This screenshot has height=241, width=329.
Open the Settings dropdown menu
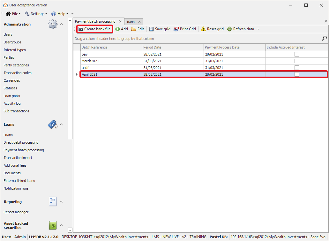tap(36, 14)
